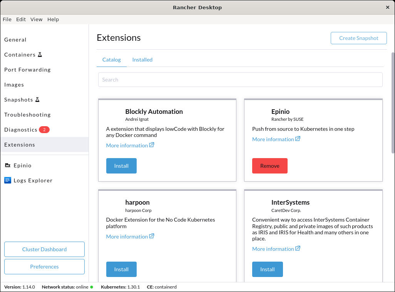Open the Troubleshooting page
Screen dimensions: 395x292
(x=44, y=115)
